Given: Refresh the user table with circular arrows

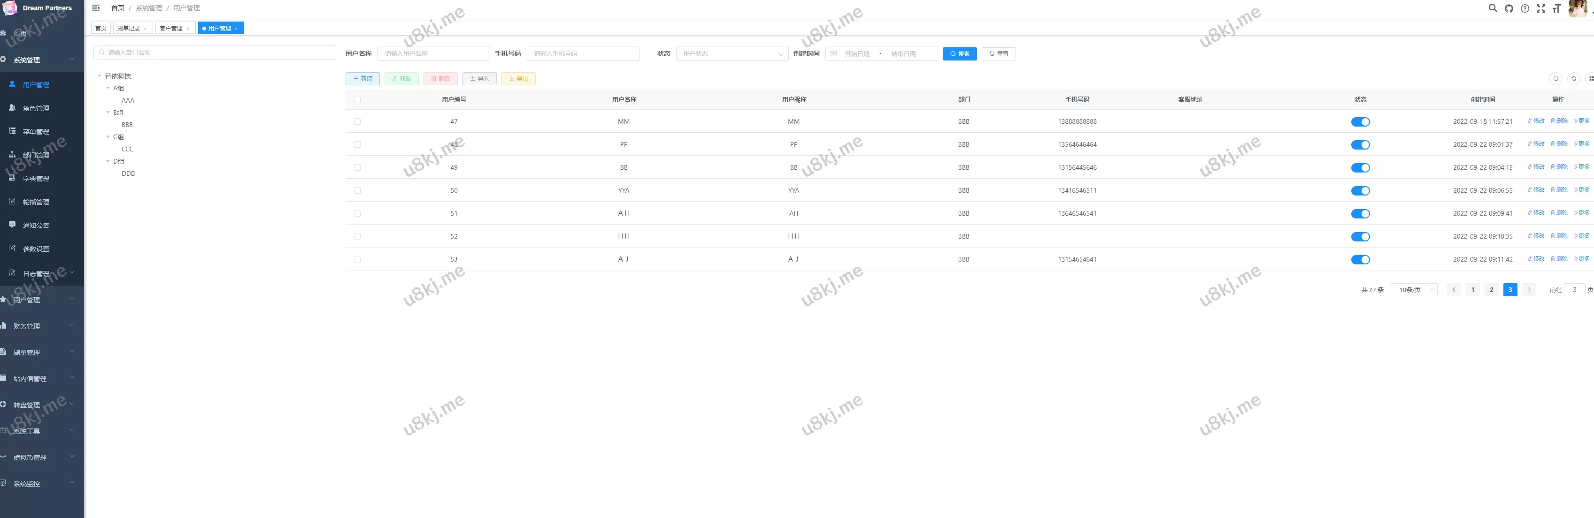Looking at the screenshot, I should click(x=1574, y=78).
